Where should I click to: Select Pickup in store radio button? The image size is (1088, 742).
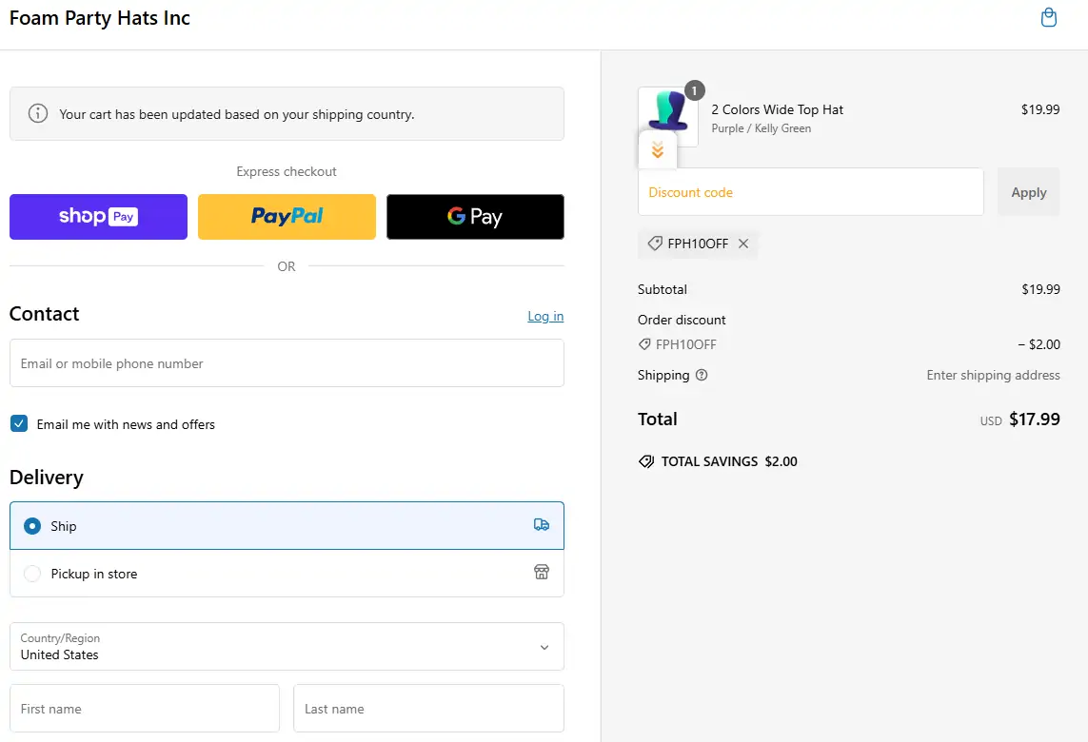[32, 574]
